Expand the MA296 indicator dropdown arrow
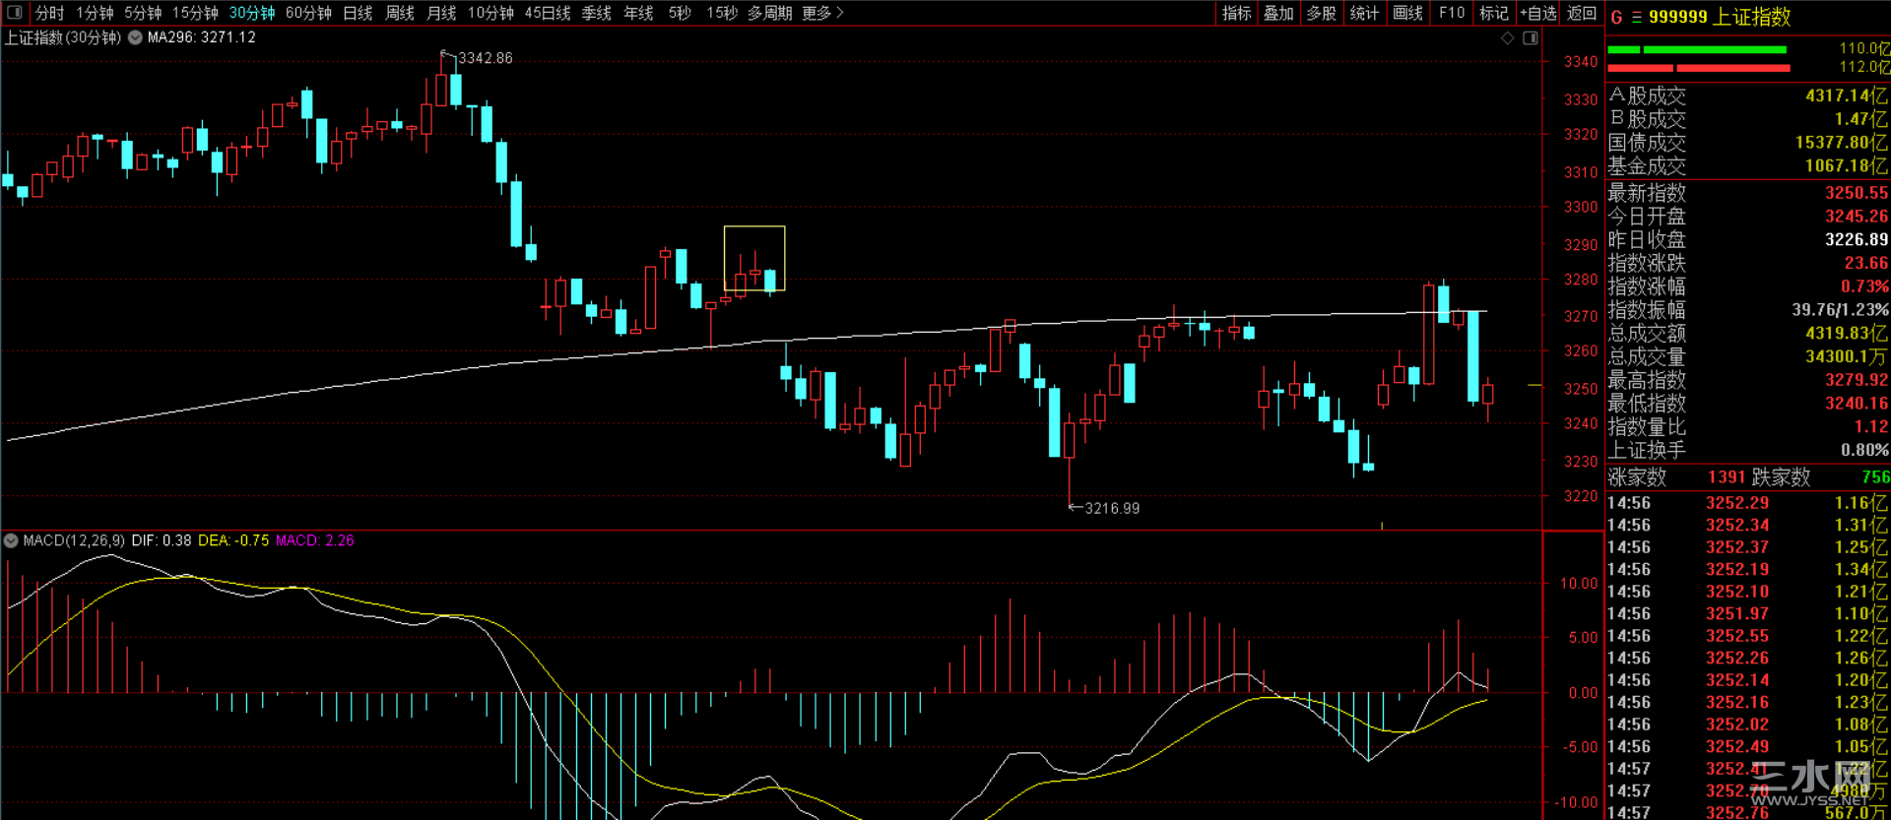 point(135,37)
